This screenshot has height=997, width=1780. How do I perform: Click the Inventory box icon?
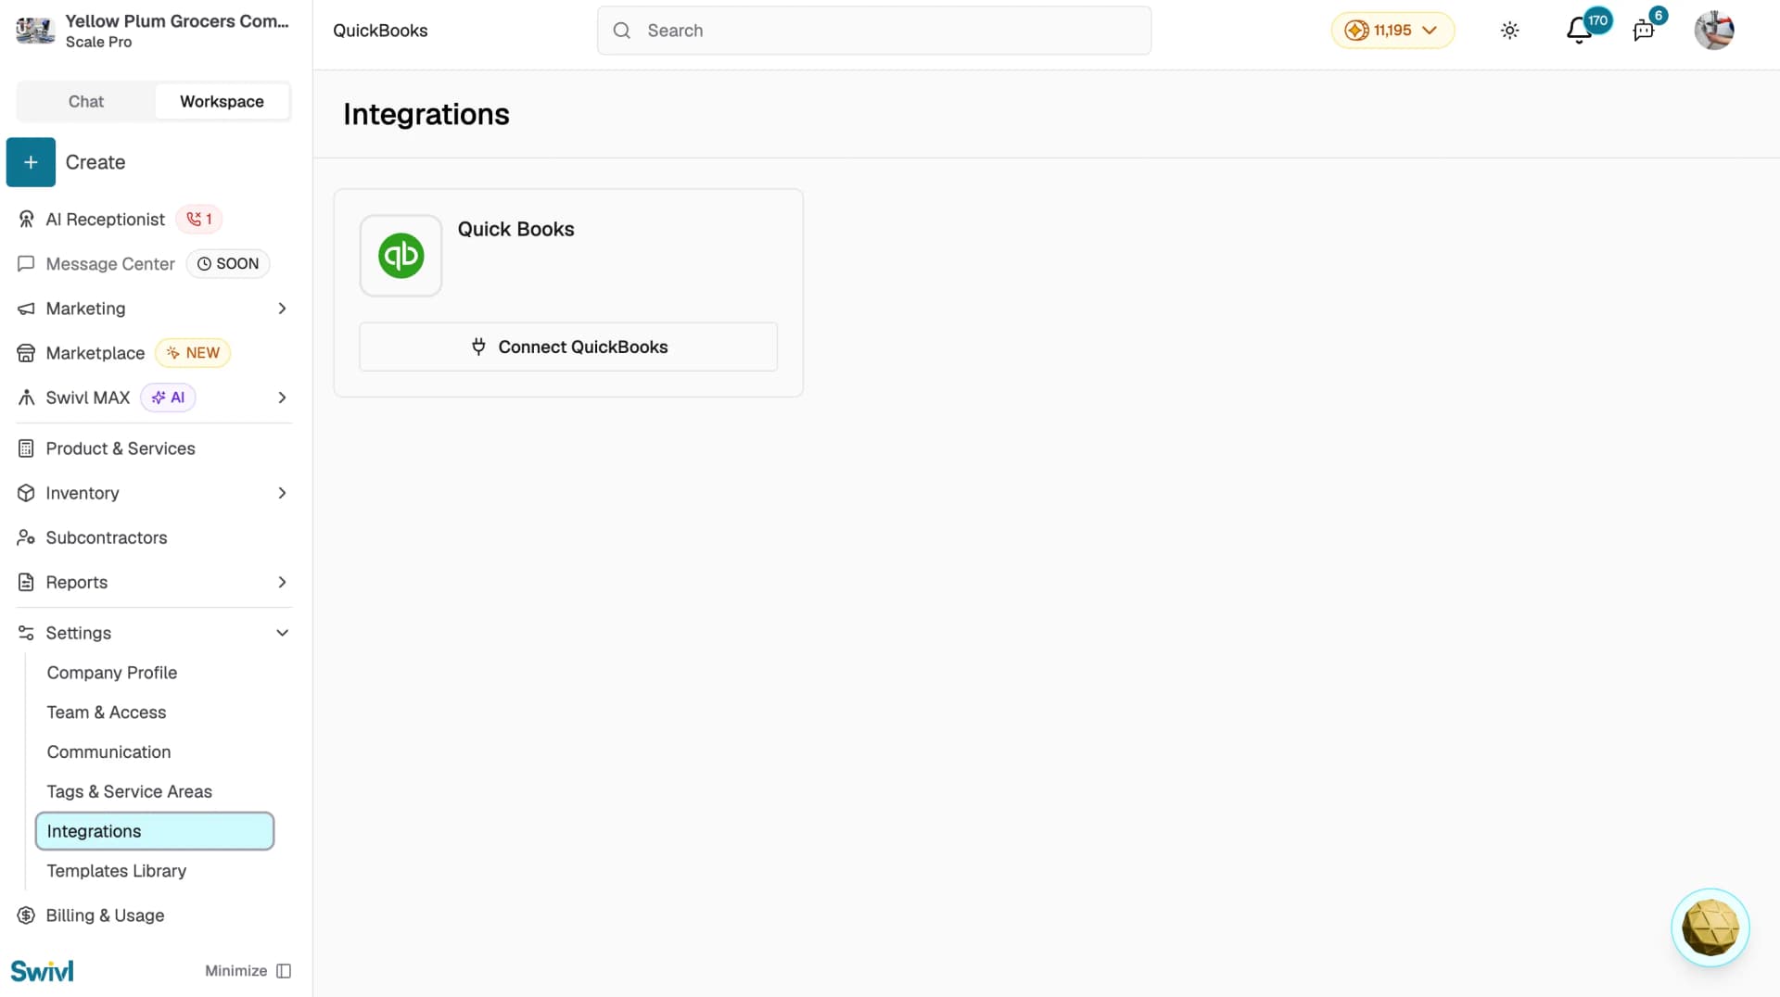[26, 493]
